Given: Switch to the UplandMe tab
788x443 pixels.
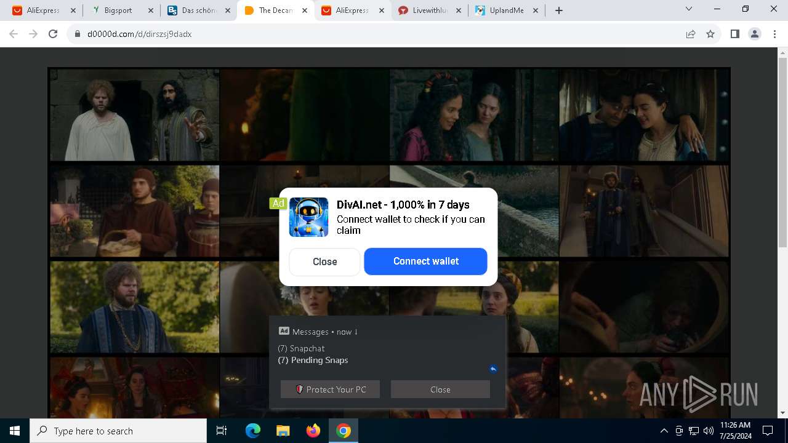Looking at the screenshot, I should pos(507,10).
